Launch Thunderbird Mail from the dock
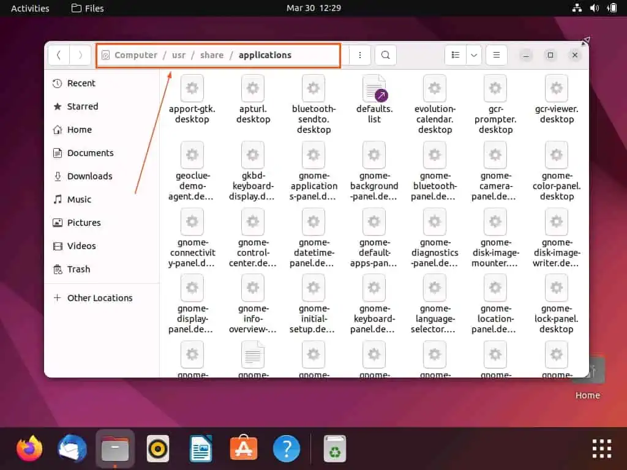627x470 pixels. coord(72,449)
